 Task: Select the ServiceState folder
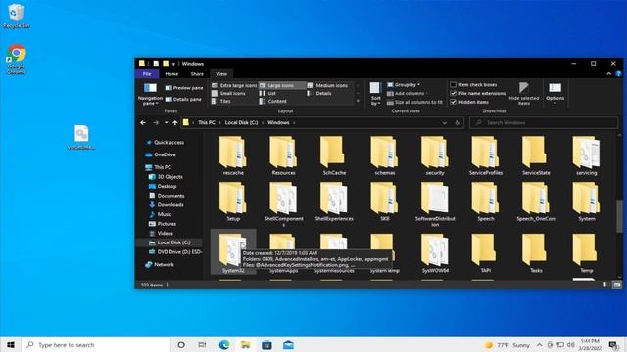(536, 156)
